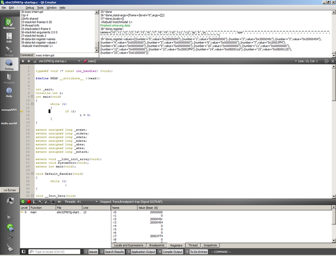336x256 pixels.
Task: Close the editor document X icon
Action: (x=333, y=61)
